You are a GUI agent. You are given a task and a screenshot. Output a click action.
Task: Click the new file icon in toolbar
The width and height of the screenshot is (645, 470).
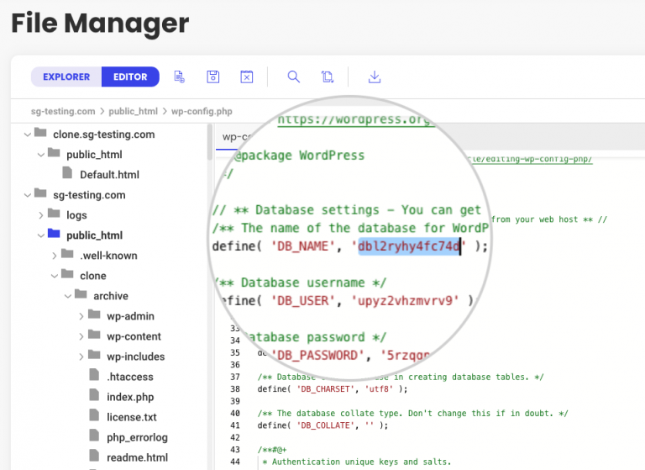(180, 77)
